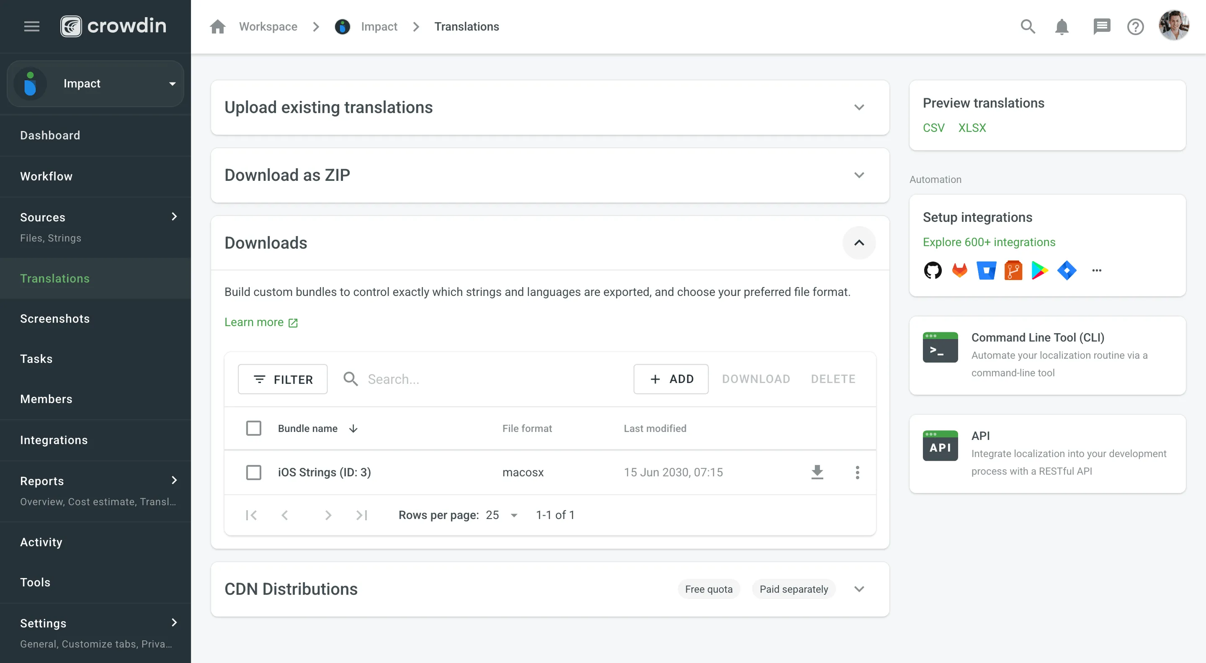Click the GitHub integration icon
The image size is (1206, 663).
tap(933, 270)
